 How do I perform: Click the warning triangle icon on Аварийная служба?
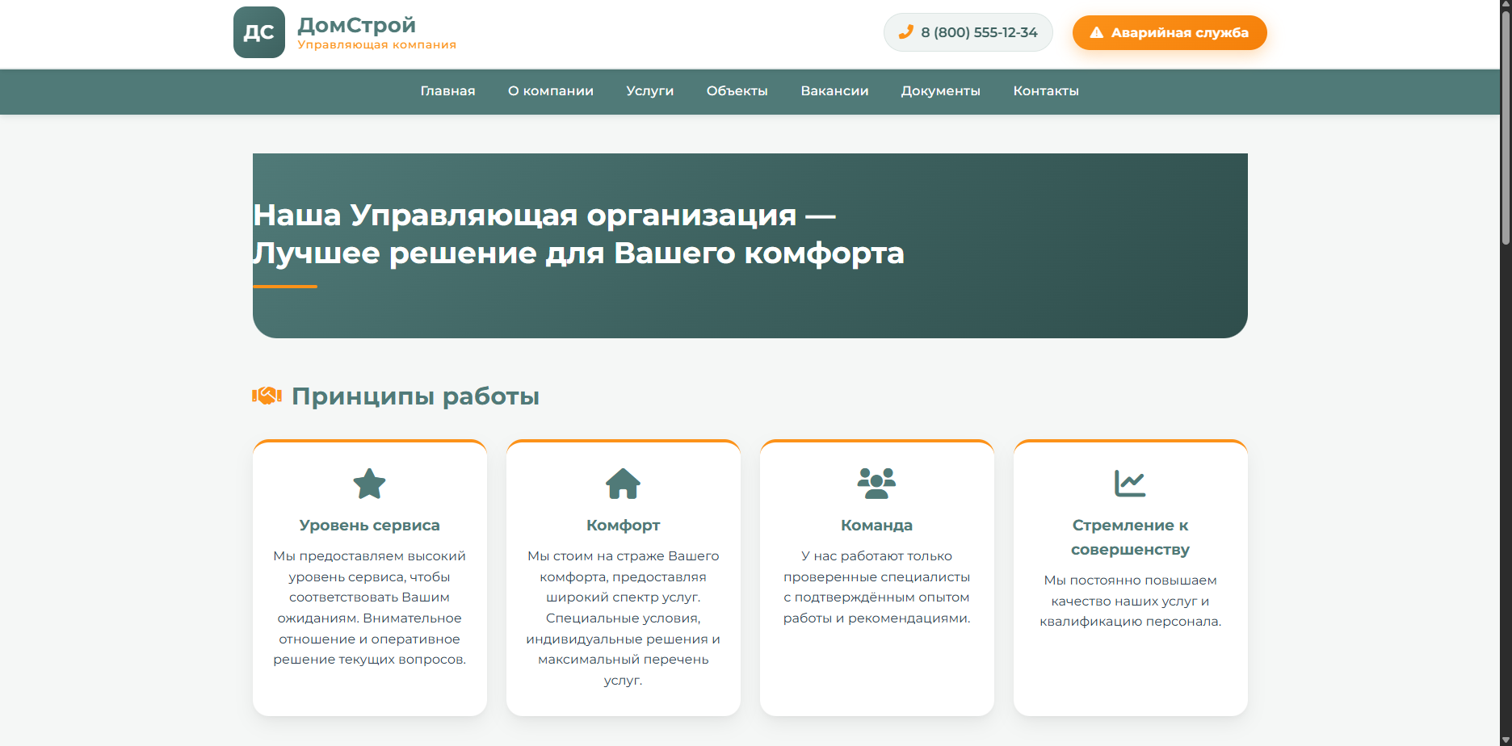1096,32
